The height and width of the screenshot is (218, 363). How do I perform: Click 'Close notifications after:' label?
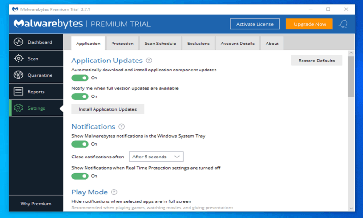click(x=98, y=157)
